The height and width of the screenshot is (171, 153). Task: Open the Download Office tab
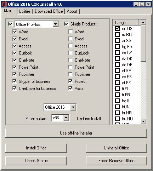pos(49,11)
